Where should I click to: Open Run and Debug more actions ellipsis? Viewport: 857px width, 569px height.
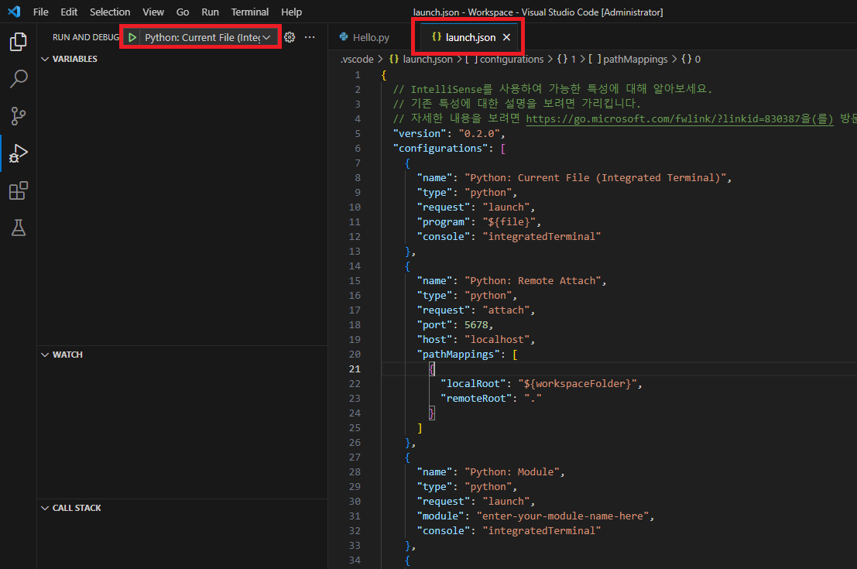[310, 37]
